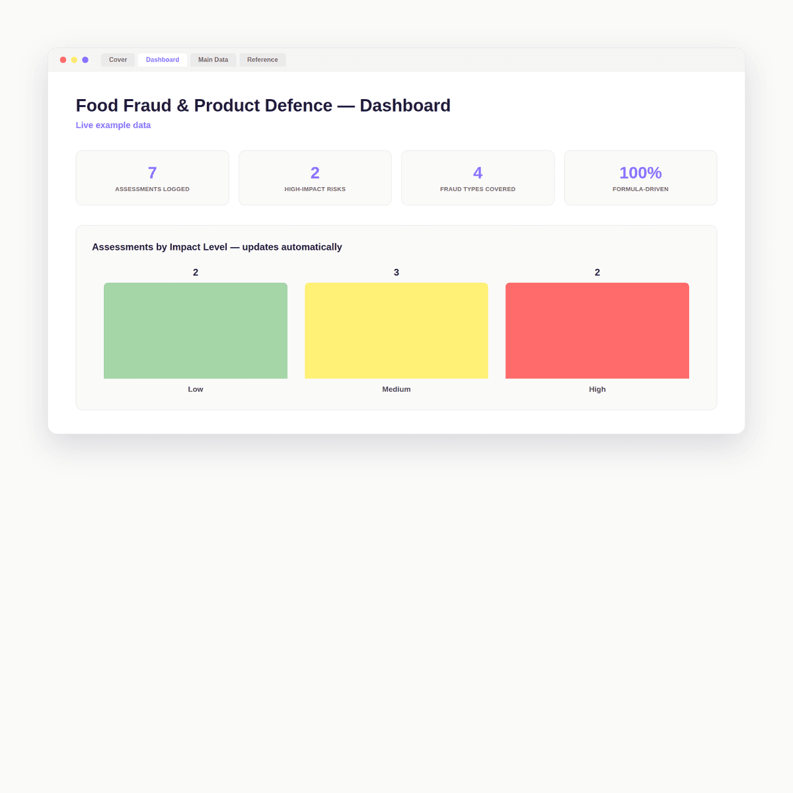This screenshot has width=793, height=793.
Task: Select the High-Impact Risks card
Action: (x=315, y=178)
